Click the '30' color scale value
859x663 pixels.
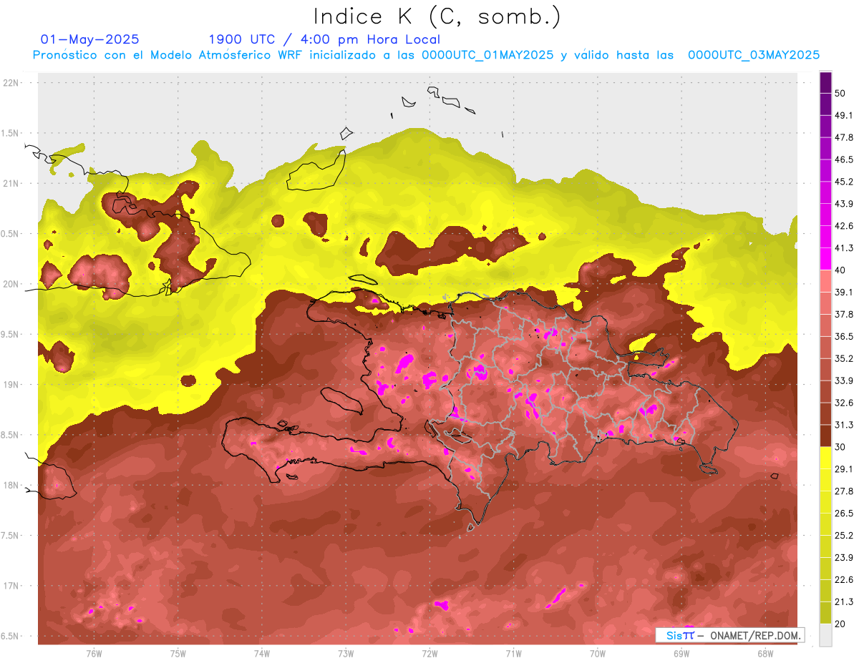coord(840,447)
